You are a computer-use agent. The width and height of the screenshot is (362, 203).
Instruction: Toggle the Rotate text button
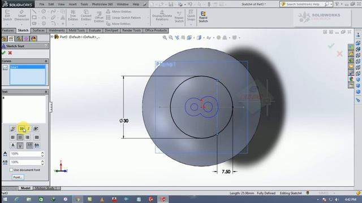tap(36, 129)
